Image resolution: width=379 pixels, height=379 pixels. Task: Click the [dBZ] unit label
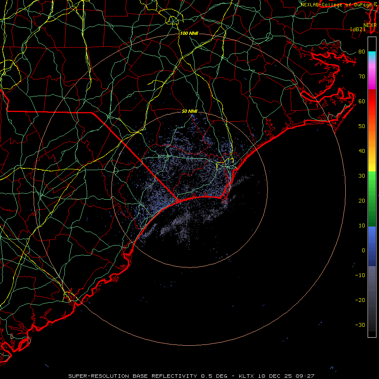click(358, 29)
